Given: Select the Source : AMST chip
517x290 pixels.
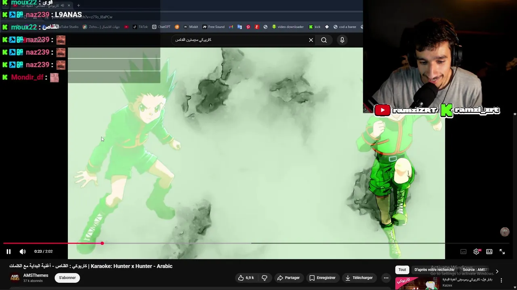Looking at the screenshot, I should (x=475, y=270).
